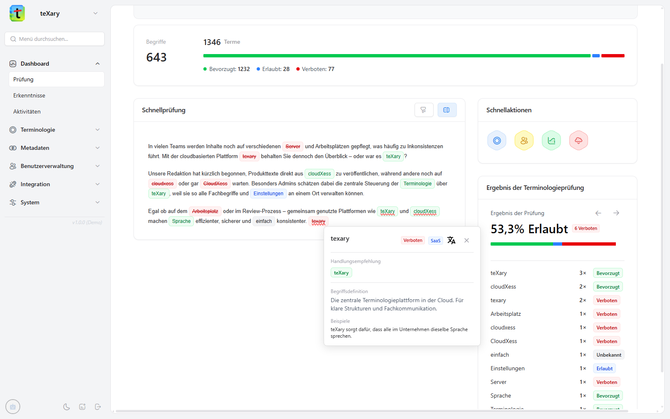Click the teXary app logo
The image size is (670, 419).
17,14
